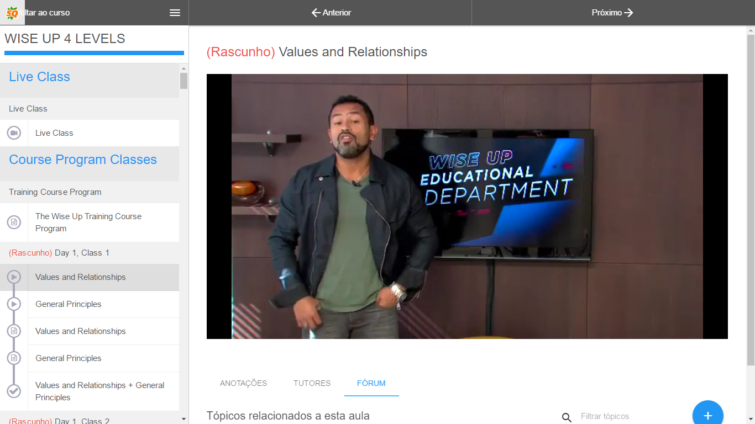Viewport: 755px width, 424px height.
Task: Click the sidebar scrollbar thumb
Action: pos(183,81)
